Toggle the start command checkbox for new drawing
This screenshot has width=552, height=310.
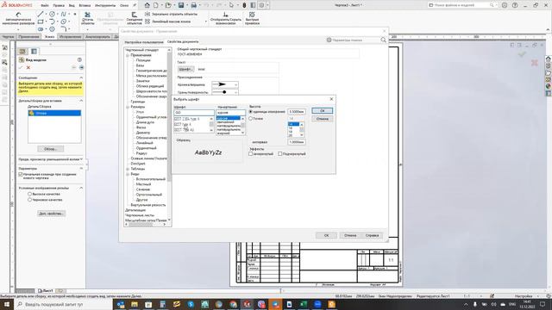tap(21, 174)
